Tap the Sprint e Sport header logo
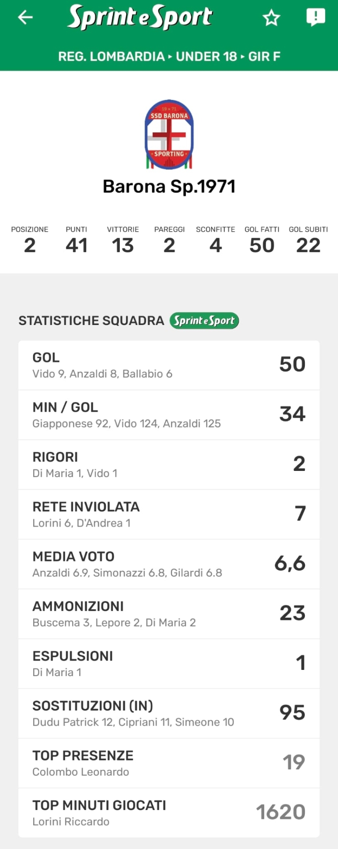 click(141, 18)
